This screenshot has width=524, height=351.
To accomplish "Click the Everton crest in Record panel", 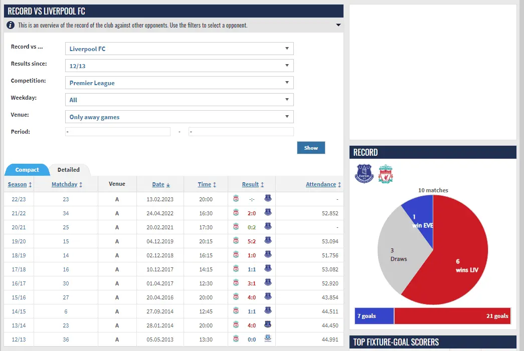I will pos(365,173).
